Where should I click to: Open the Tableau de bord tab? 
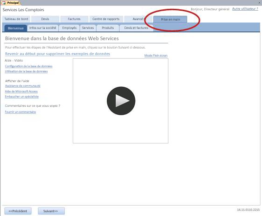[16, 19]
